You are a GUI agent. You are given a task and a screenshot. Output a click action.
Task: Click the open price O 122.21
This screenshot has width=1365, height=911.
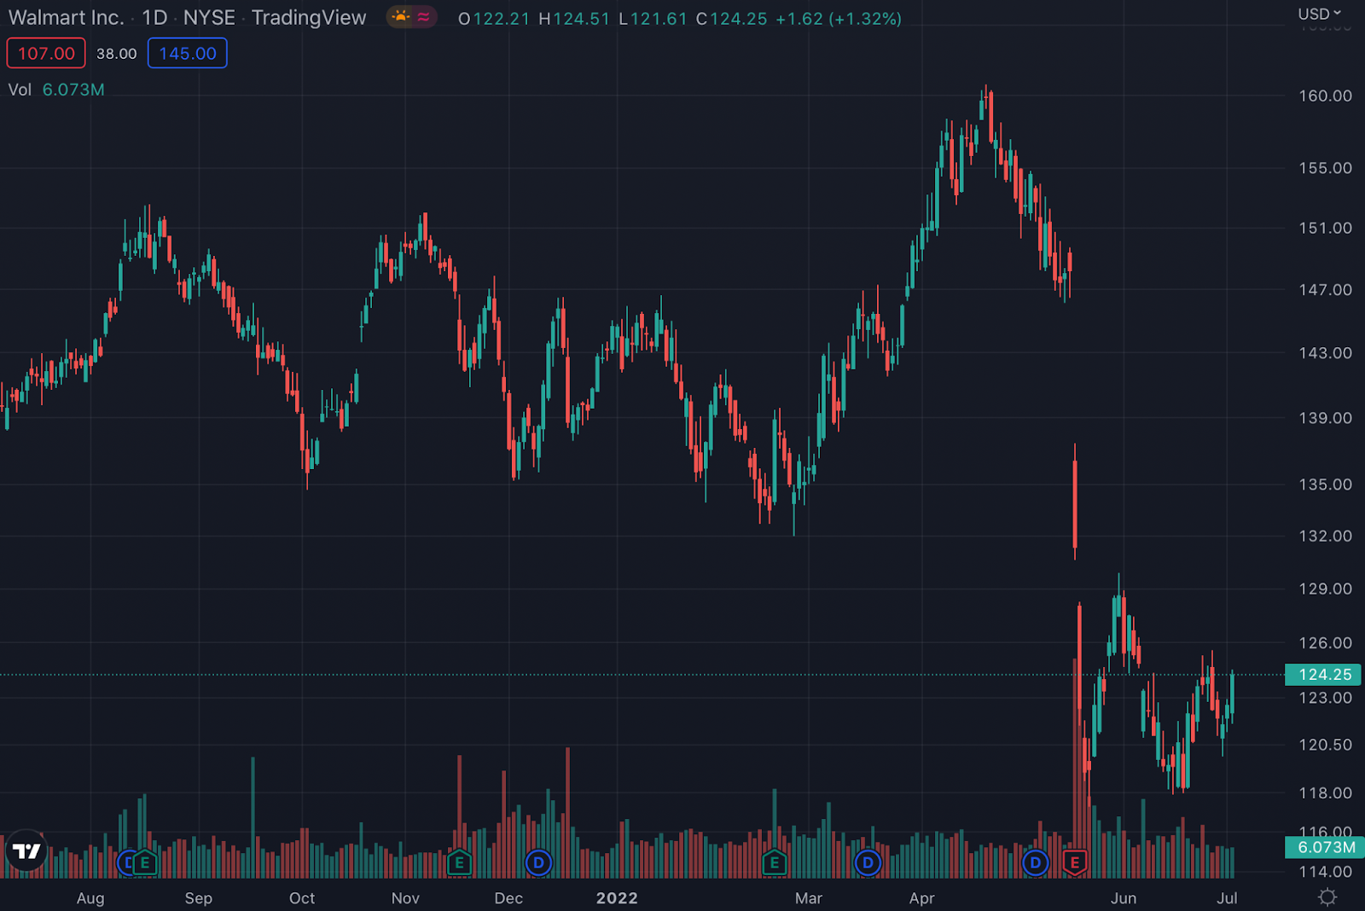pyautogui.click(x=494, y=19)
